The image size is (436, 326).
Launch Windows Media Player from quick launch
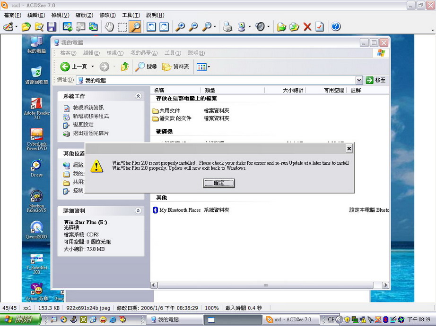(x=64, y=319)
